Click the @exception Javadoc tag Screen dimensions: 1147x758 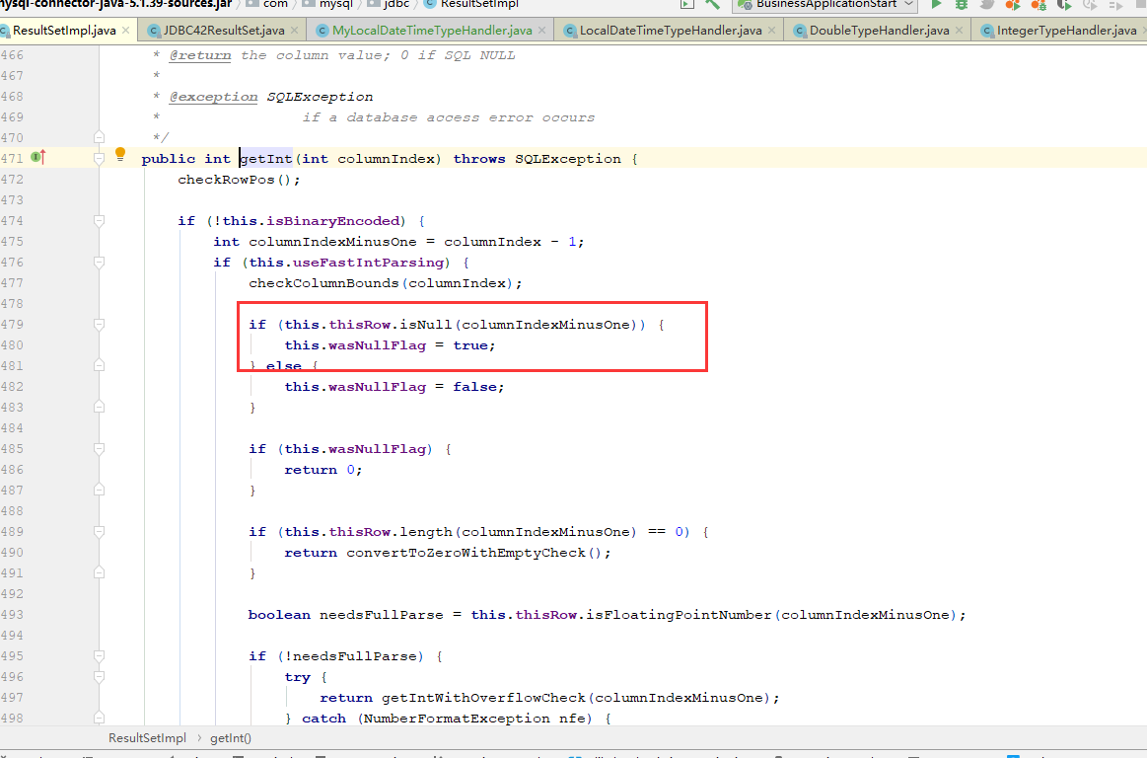(x=213, y=97)
